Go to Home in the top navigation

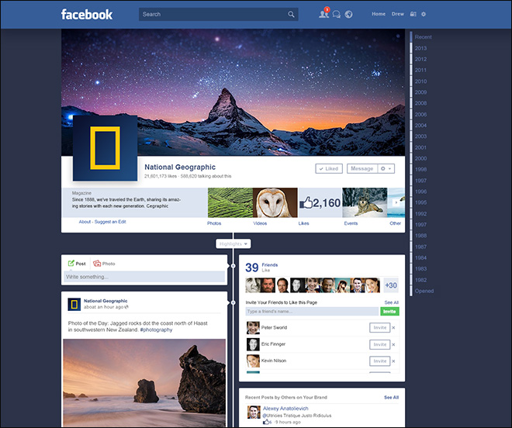coord(379,14)
